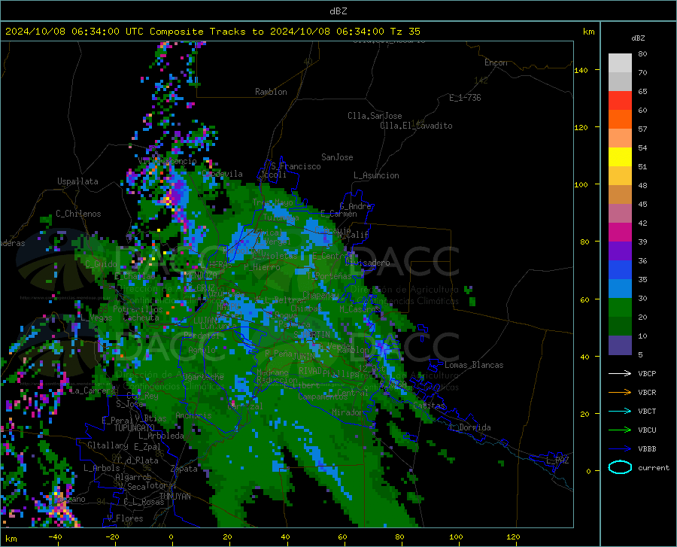Click the 'current' legend label
The image size is (677, 547).
(654, 467)
